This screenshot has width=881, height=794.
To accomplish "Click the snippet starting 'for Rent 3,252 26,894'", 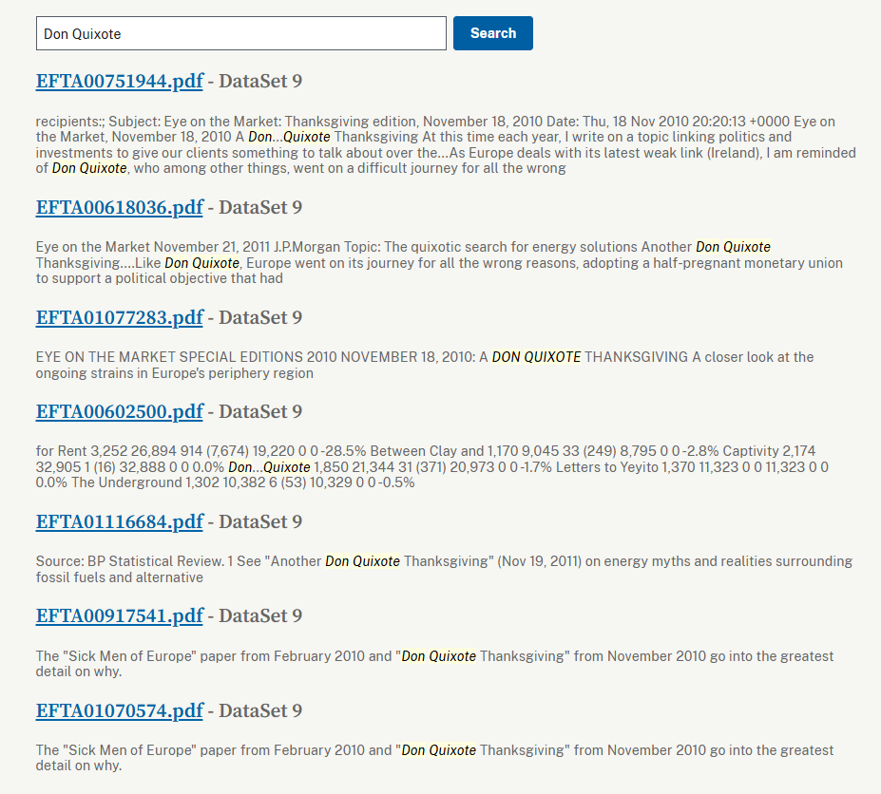I will (431, 466).
